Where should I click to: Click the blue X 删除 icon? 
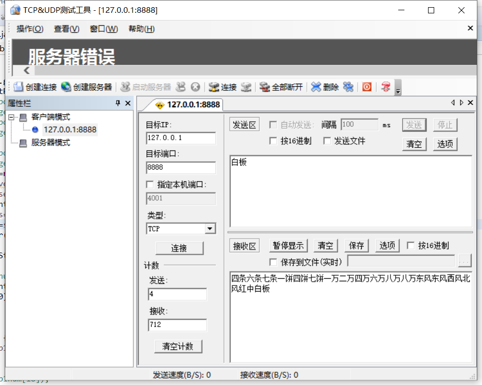(316, 87)
